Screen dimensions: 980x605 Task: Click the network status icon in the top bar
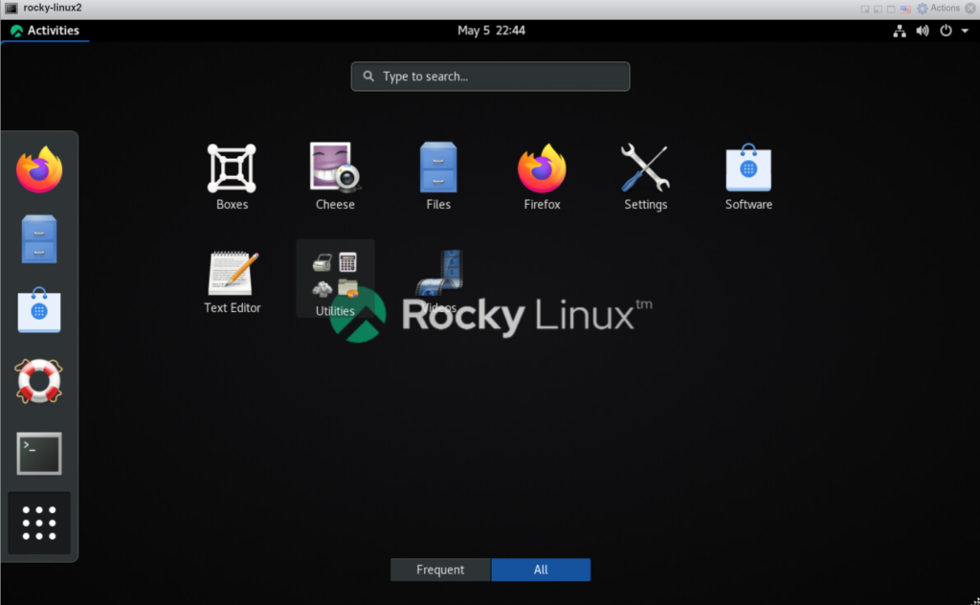coord(900,31)
